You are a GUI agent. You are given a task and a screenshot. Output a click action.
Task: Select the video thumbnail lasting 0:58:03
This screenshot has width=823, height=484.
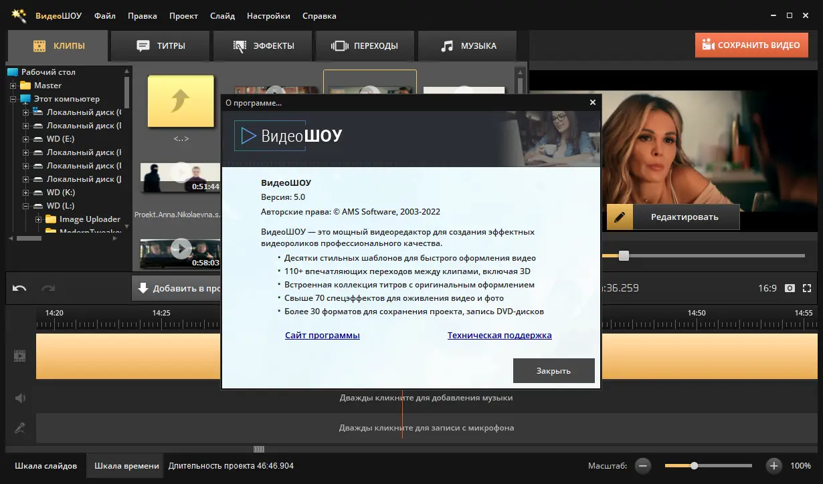pyautogui.click(x=181, y=253)
